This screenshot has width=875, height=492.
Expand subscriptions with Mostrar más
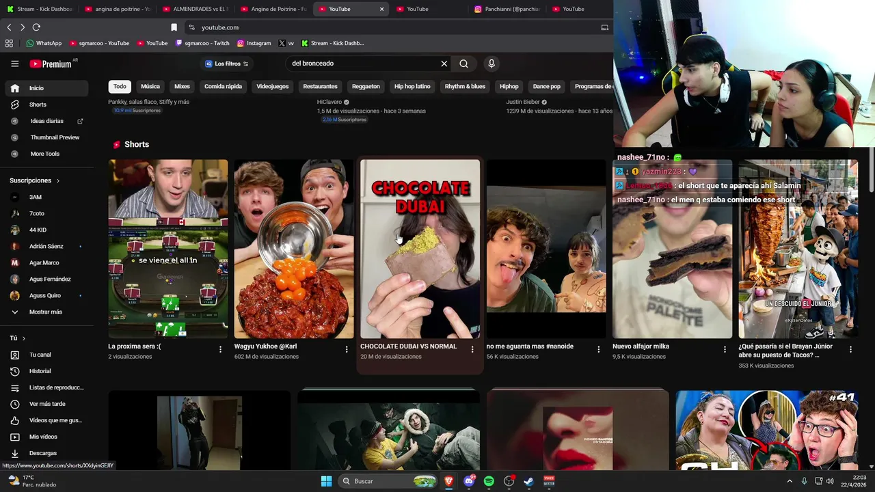(46, 312)
